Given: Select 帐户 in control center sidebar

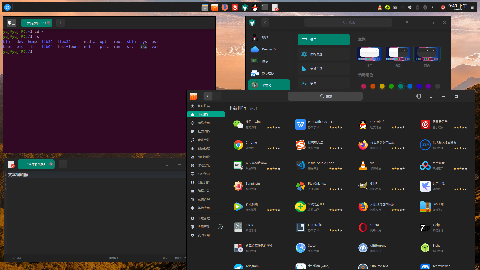Looking at the screenshot, I should coord(269,37).
